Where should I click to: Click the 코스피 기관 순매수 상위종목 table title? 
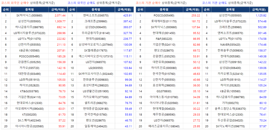point(161,3)
